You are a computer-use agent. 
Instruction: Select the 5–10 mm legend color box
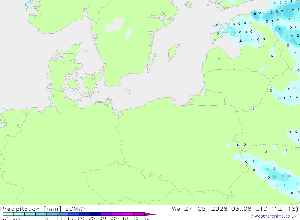coord(52,214)
